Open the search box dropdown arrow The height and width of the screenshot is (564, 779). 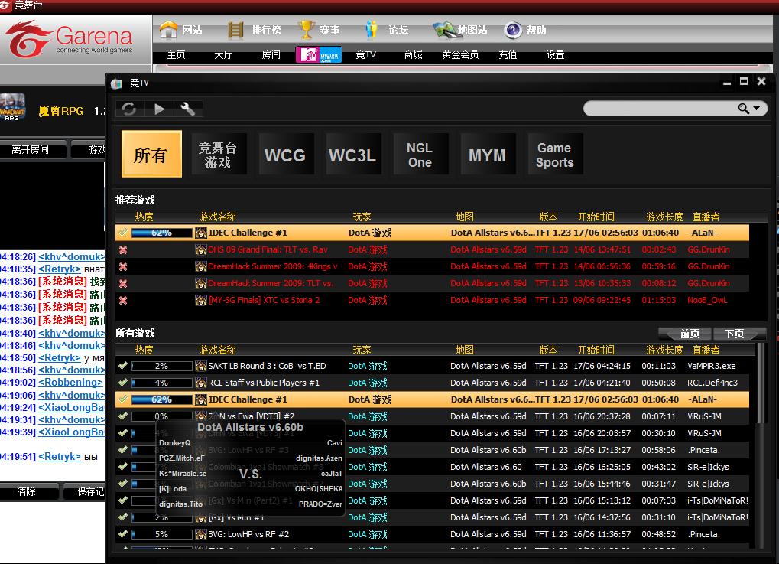click(x=757, y=109)
